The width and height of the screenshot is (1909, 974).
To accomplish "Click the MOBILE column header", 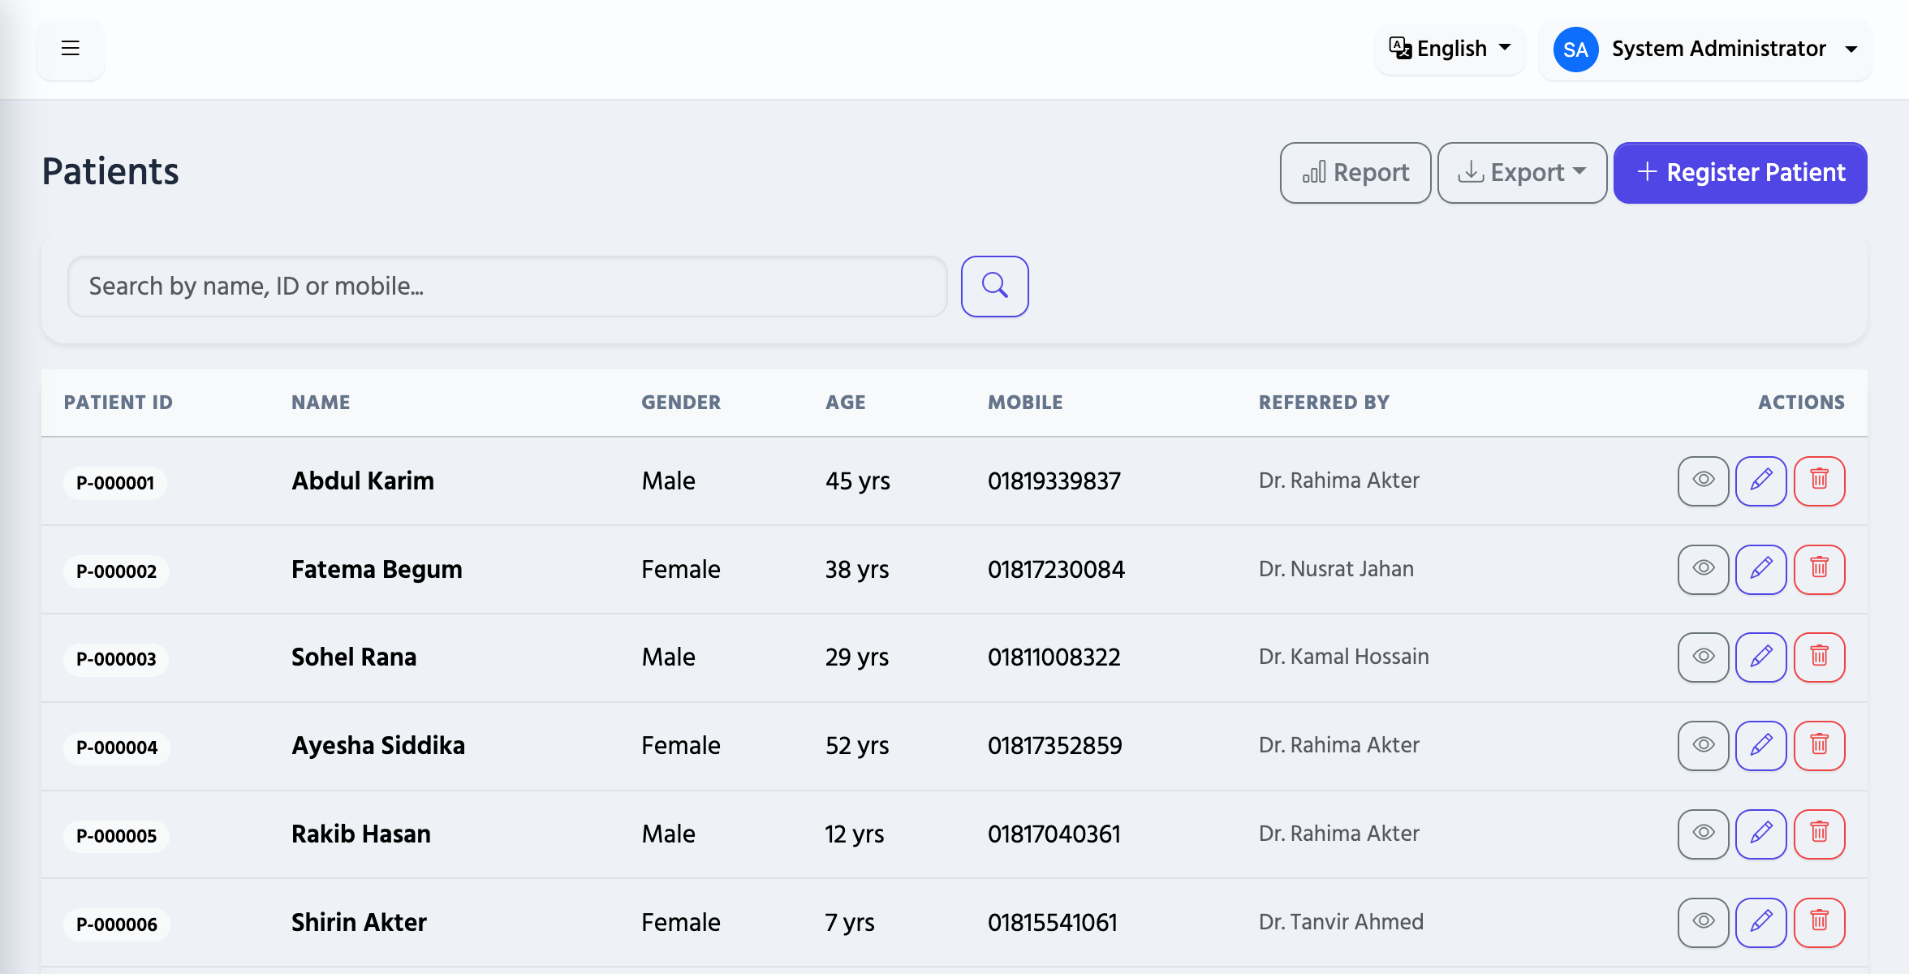I will point(1025,403).
